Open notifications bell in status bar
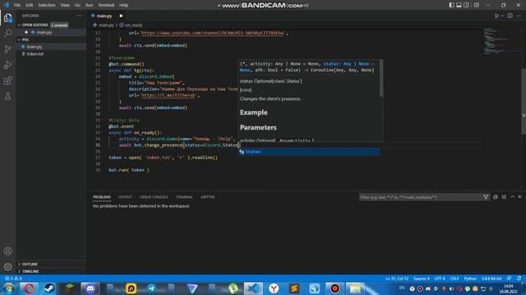 coord(519,279)
